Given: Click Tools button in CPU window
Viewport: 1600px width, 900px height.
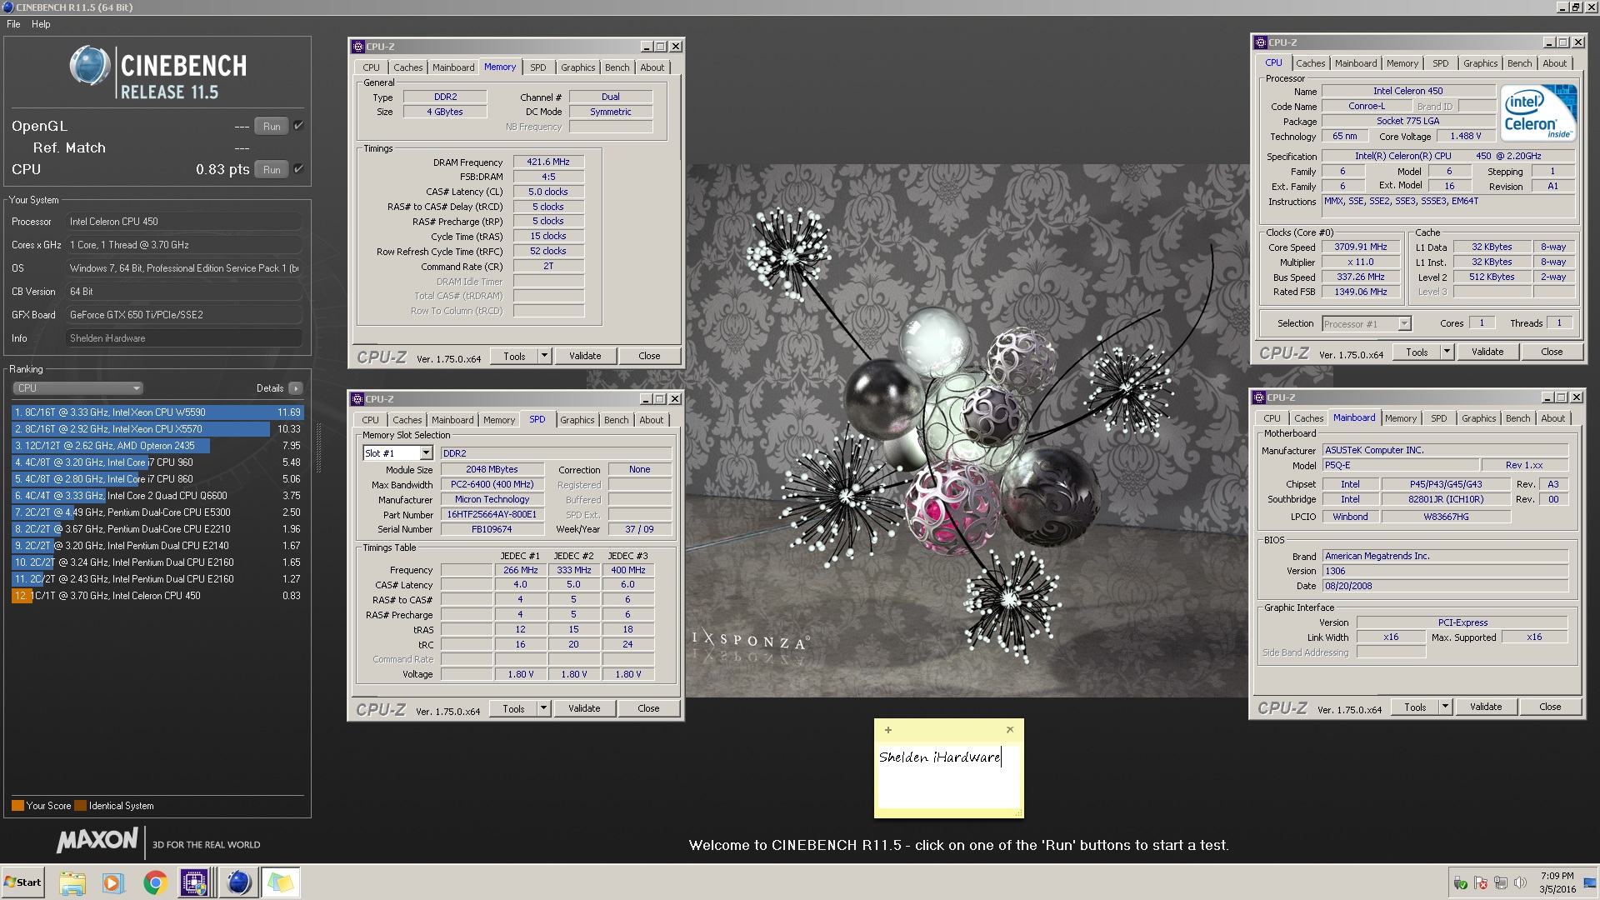Looking at the screenshot, I should click(x=1417, y=352).
